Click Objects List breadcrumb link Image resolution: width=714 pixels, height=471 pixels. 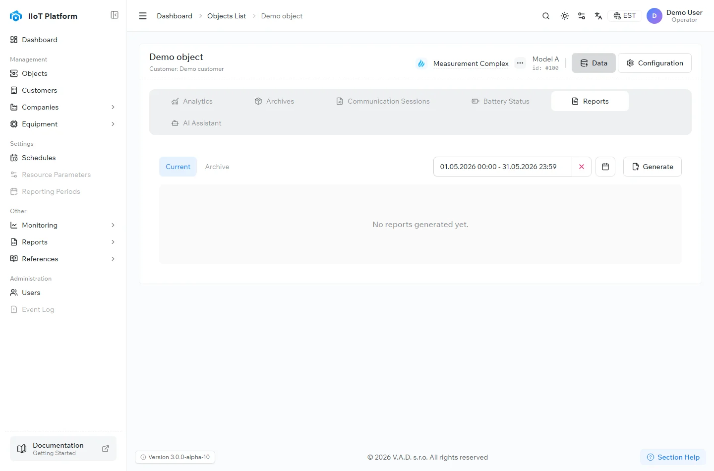pyautogui.click(x=227, y=16)
